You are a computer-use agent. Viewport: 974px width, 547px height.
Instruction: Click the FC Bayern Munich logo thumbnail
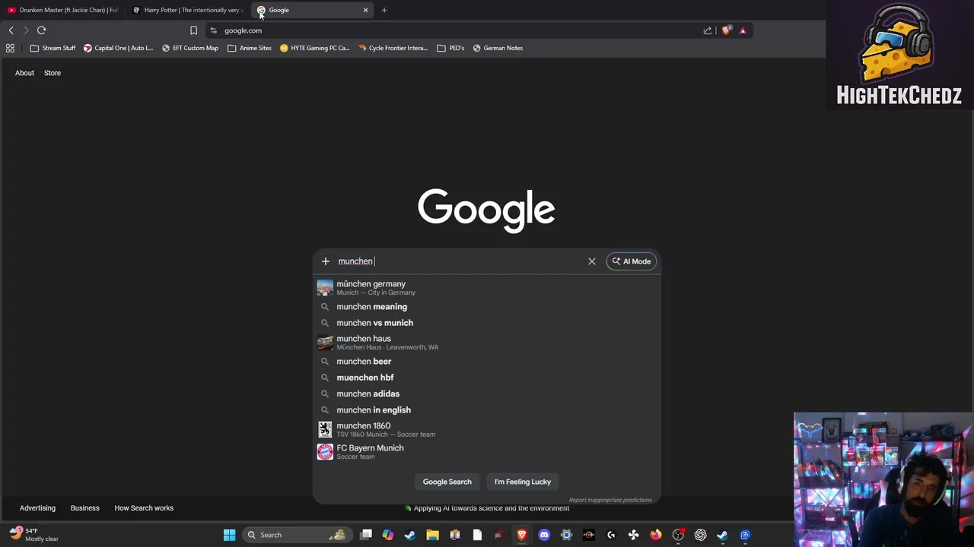(x=325, y=451)
